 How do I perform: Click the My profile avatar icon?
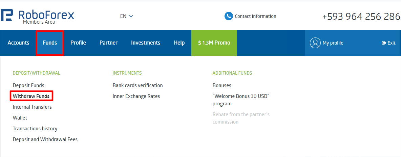click(x=315, y=43)
